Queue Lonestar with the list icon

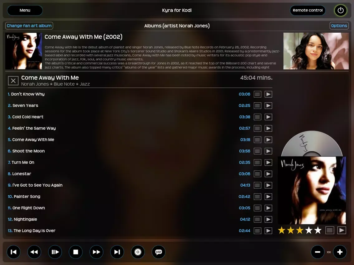pos(257,174)
